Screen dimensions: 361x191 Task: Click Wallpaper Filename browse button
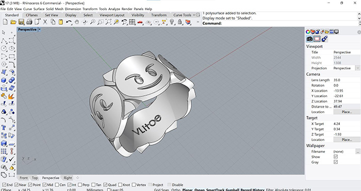(x=357, y=151)
